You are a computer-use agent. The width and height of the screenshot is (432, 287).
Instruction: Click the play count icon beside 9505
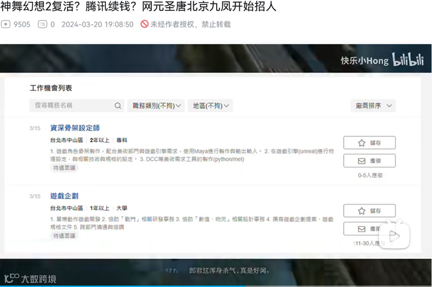point(5,24)
